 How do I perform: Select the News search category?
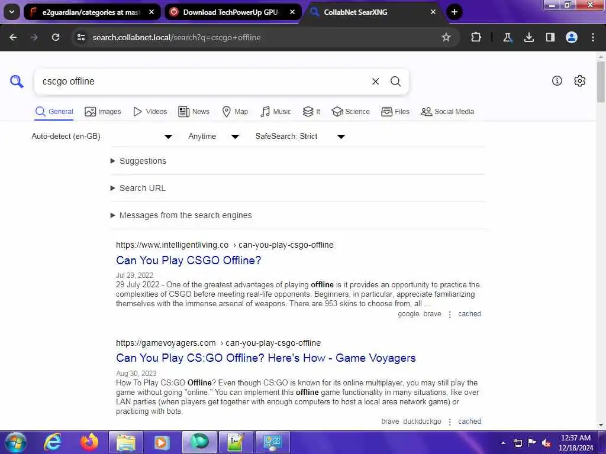pos(194,112)
